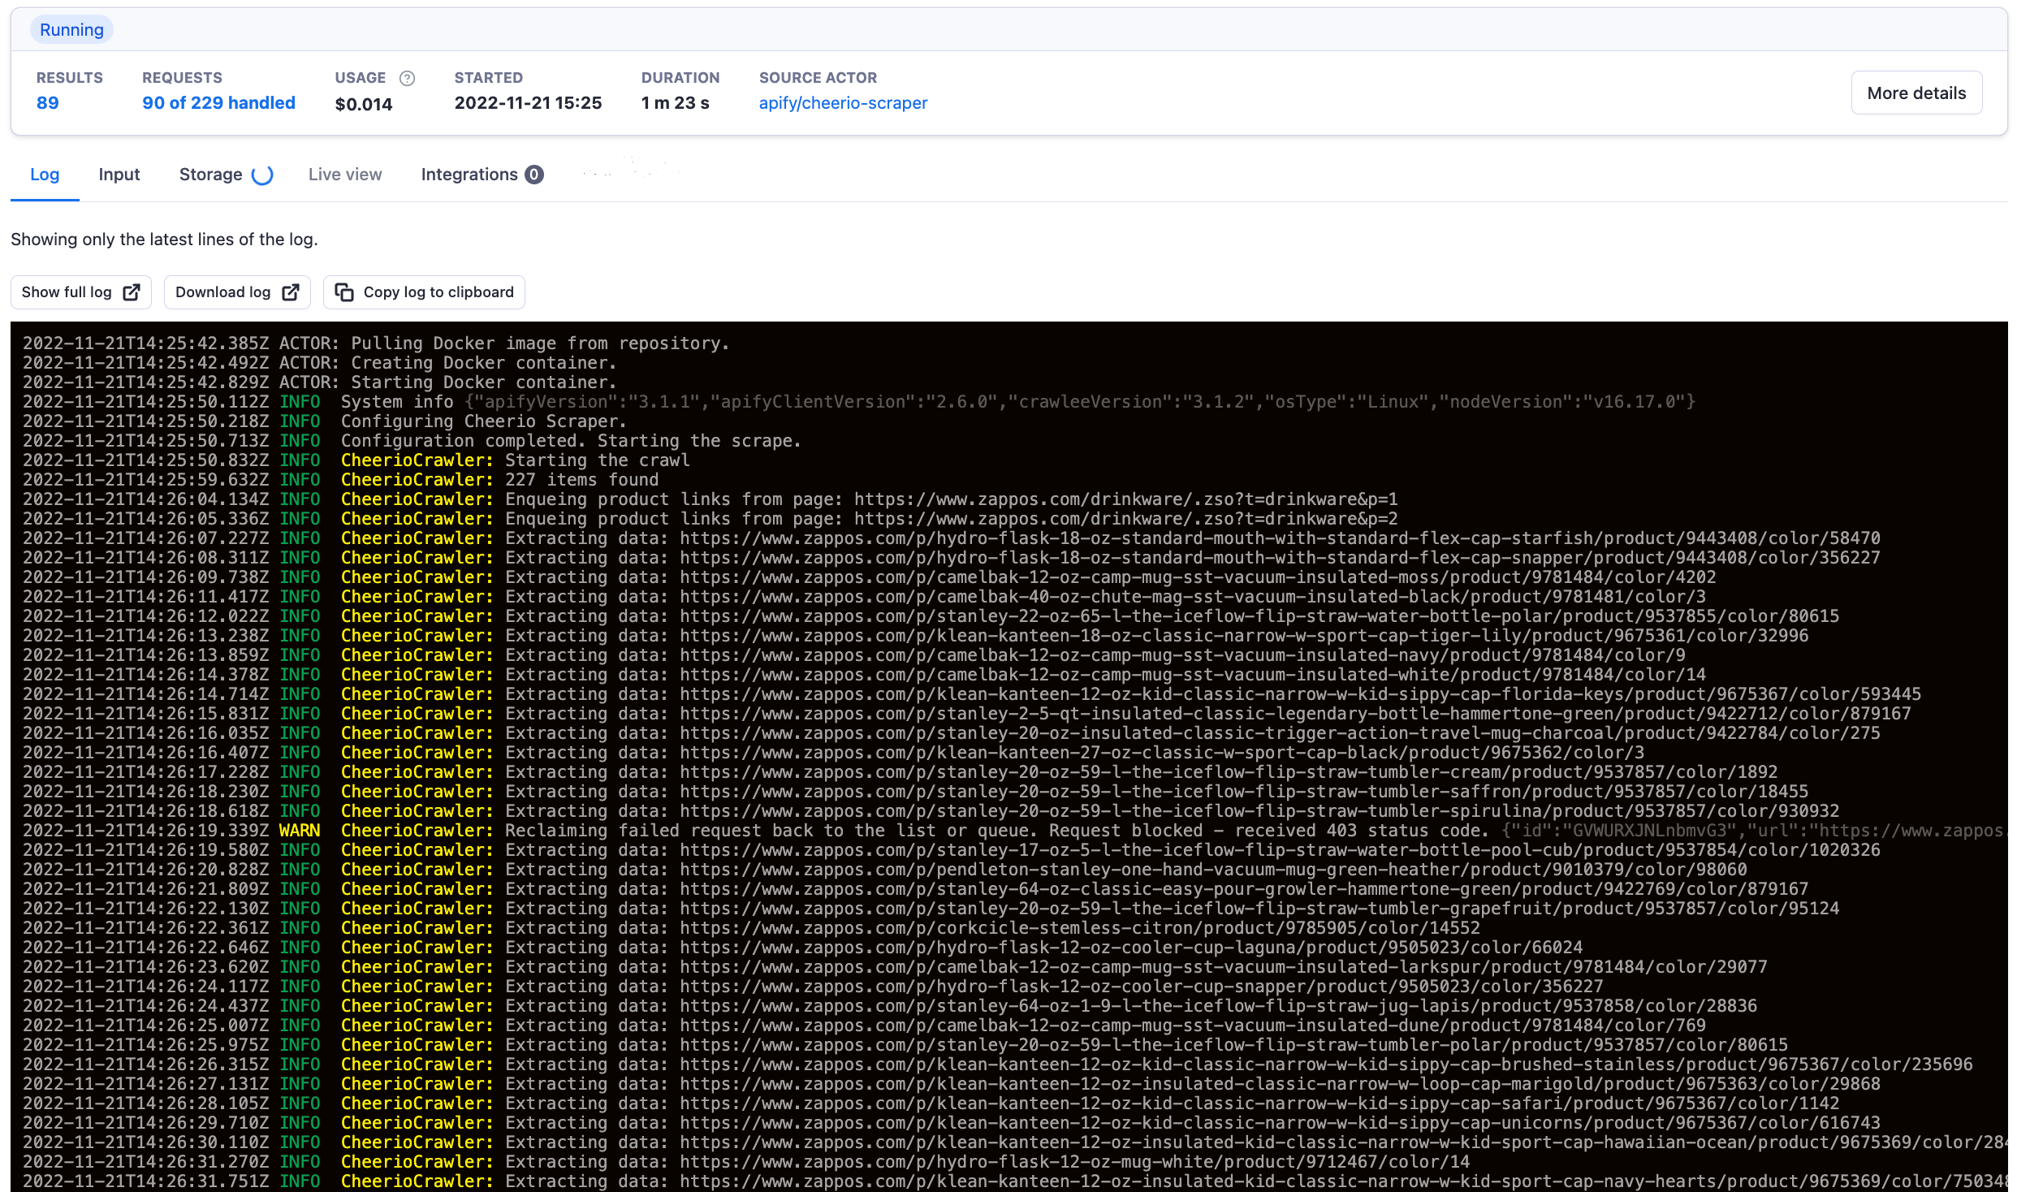Click the Results count 89 link
Screen dimensions: 2030x1192
47,102
